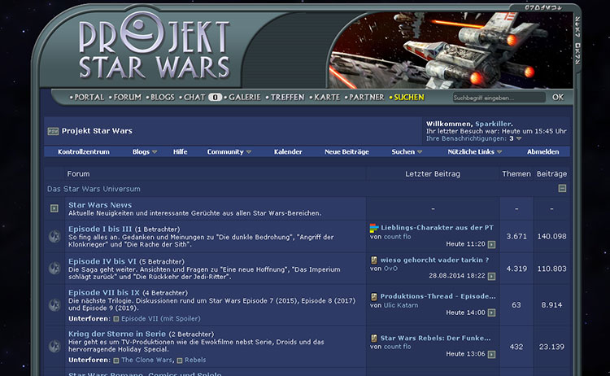Jump to latest post in Vader Tarkin thread
The image size is (610, 376).
point(491,276)
